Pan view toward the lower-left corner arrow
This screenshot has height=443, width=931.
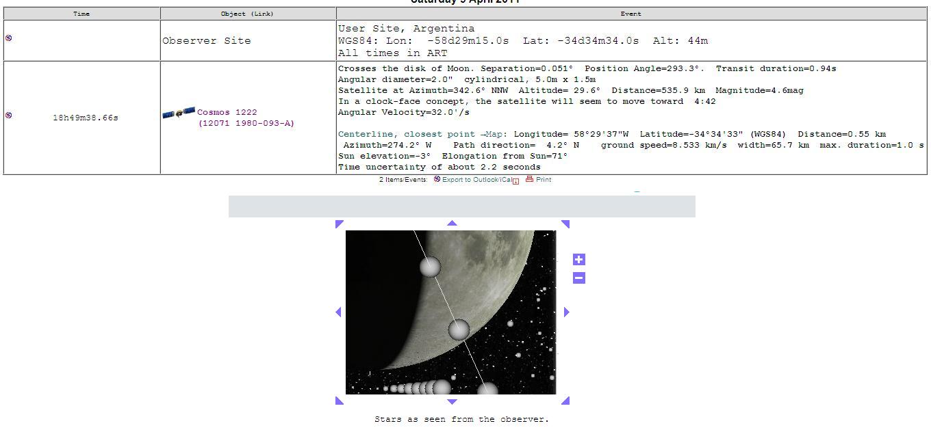339,401
